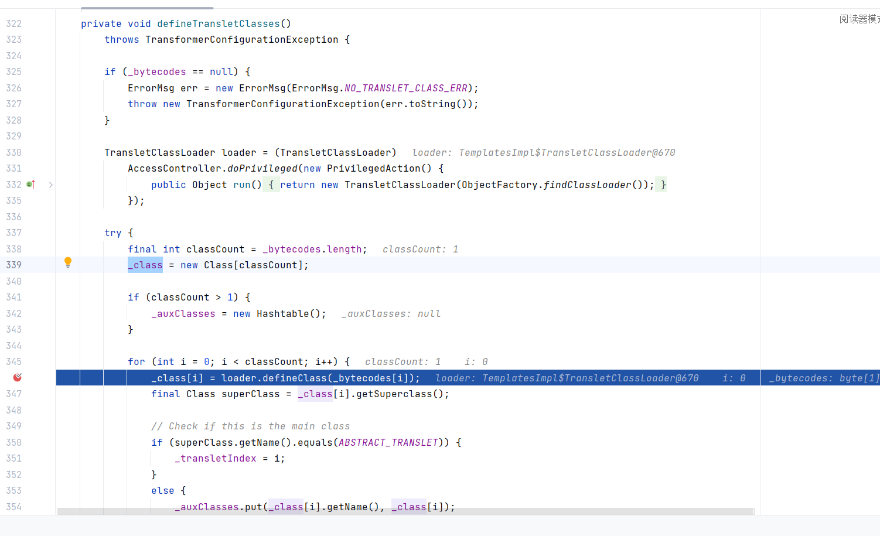Click the horizontal scrollbar at the bottom of the editor
880x536 pixels.
tap(405, 511)
